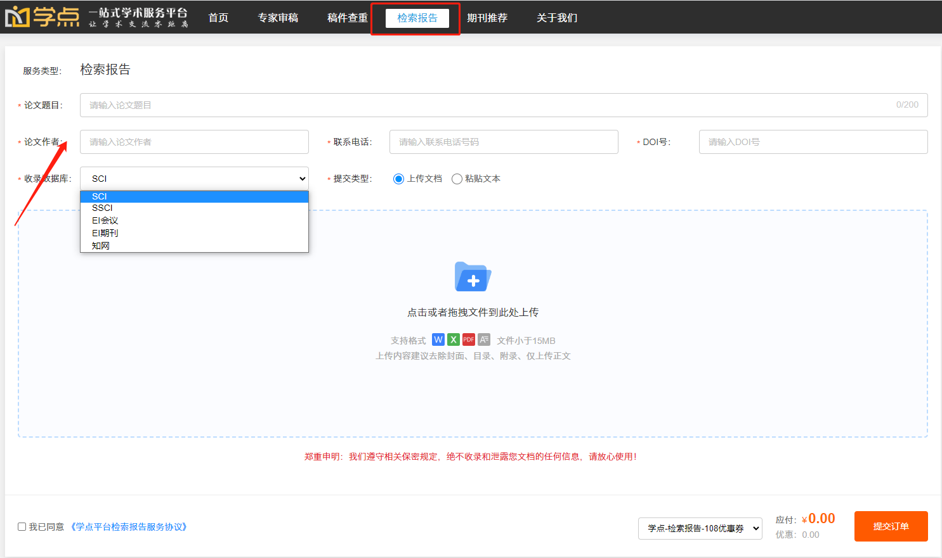The width and height of the screenshot is (942, 558).
Task: Click the 优惠: 0.00 discount text
Action: 797,535
